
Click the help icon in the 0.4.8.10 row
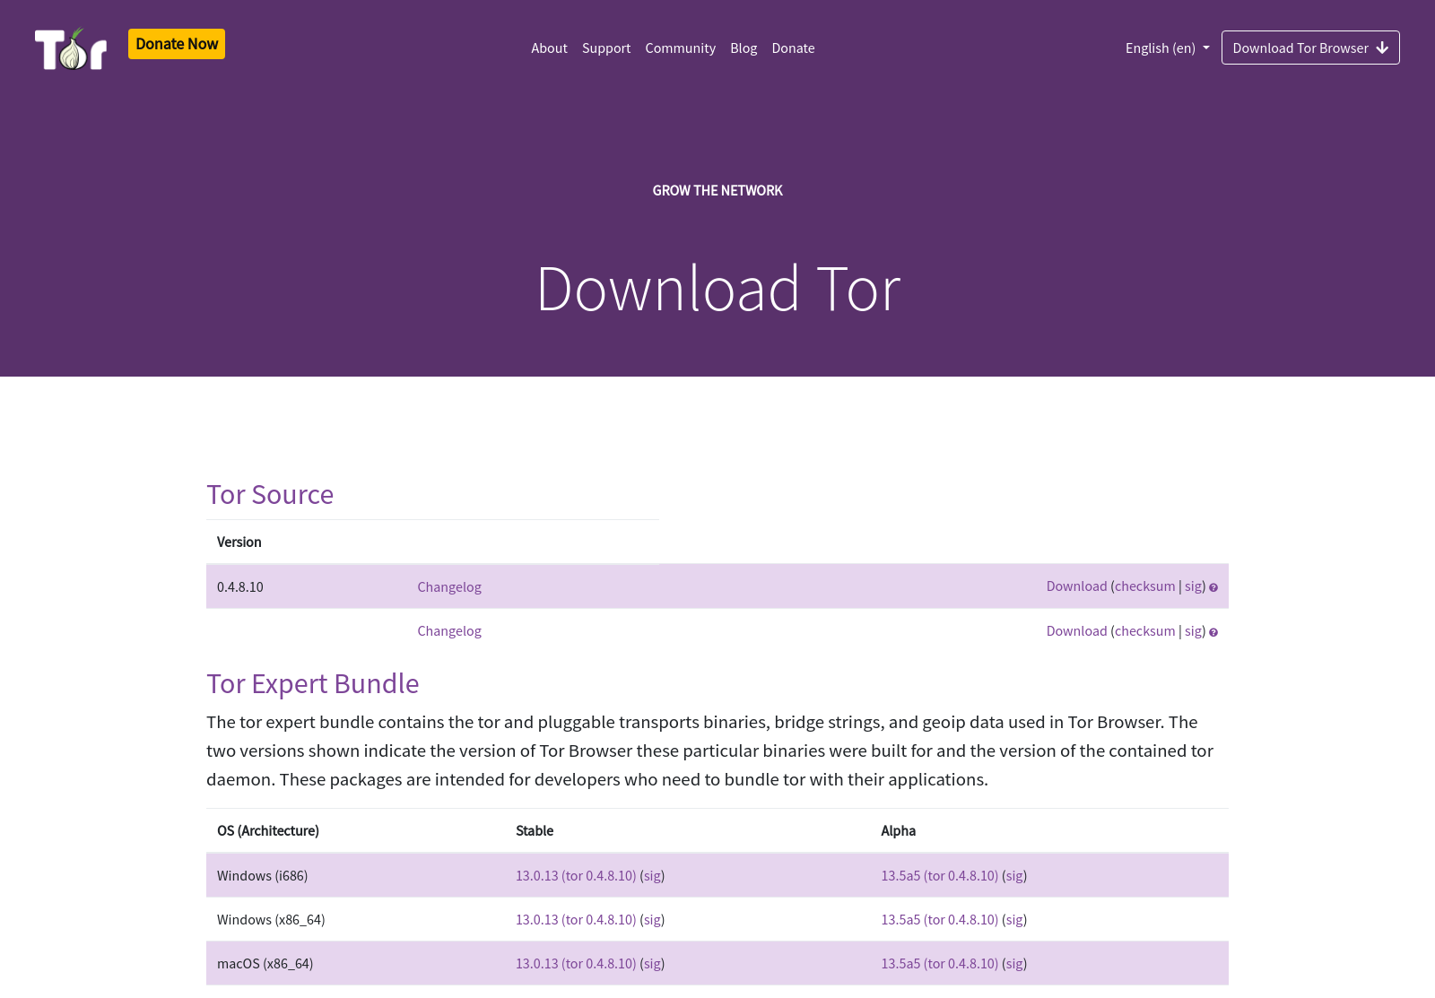coord(1213,587)
